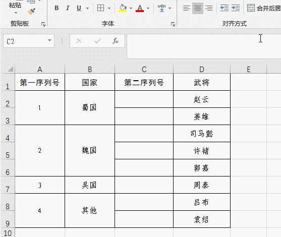Click the Borders icon
Viewport: 281px width, 237px height.
[x=100, y=8]
